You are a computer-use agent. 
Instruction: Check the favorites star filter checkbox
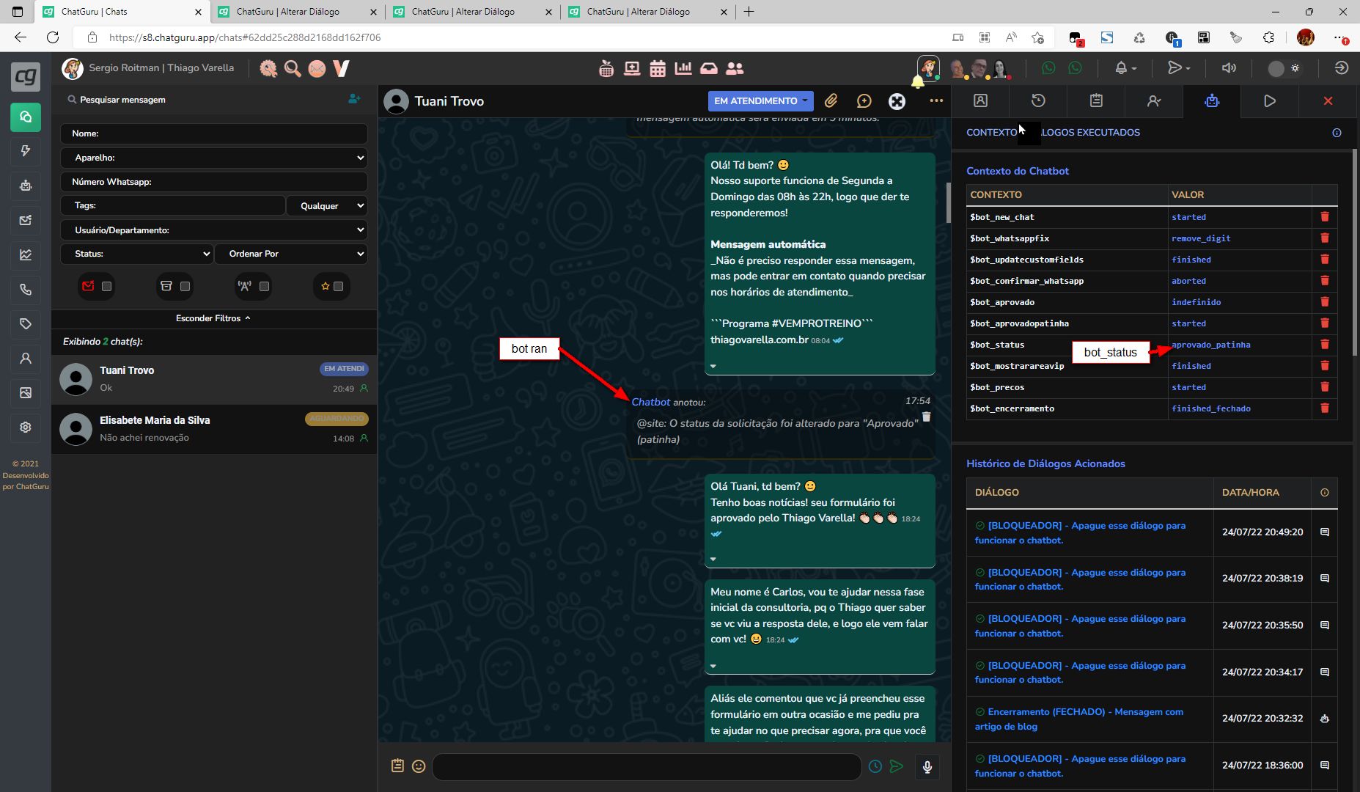tap(338, 287)
